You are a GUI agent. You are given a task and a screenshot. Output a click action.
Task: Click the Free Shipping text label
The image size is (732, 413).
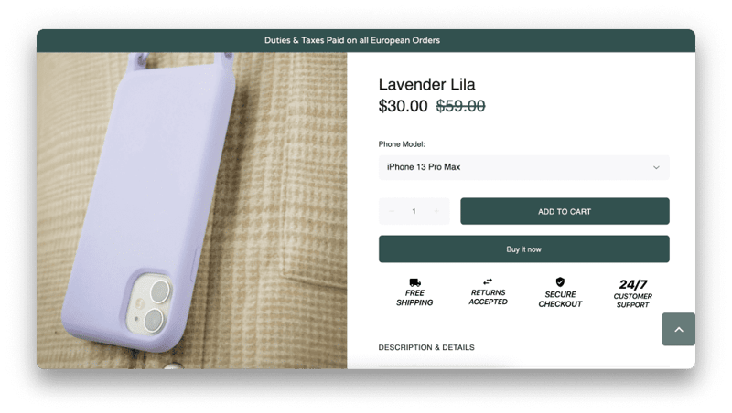[x=414, y=297]
